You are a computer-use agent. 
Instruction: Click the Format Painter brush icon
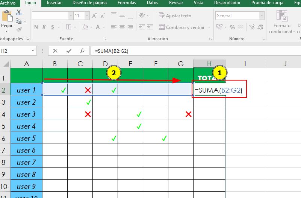click(19, 29)
